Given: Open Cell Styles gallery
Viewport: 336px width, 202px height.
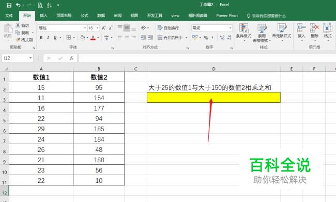Looking at the screenshot, I should pos(282,32).
